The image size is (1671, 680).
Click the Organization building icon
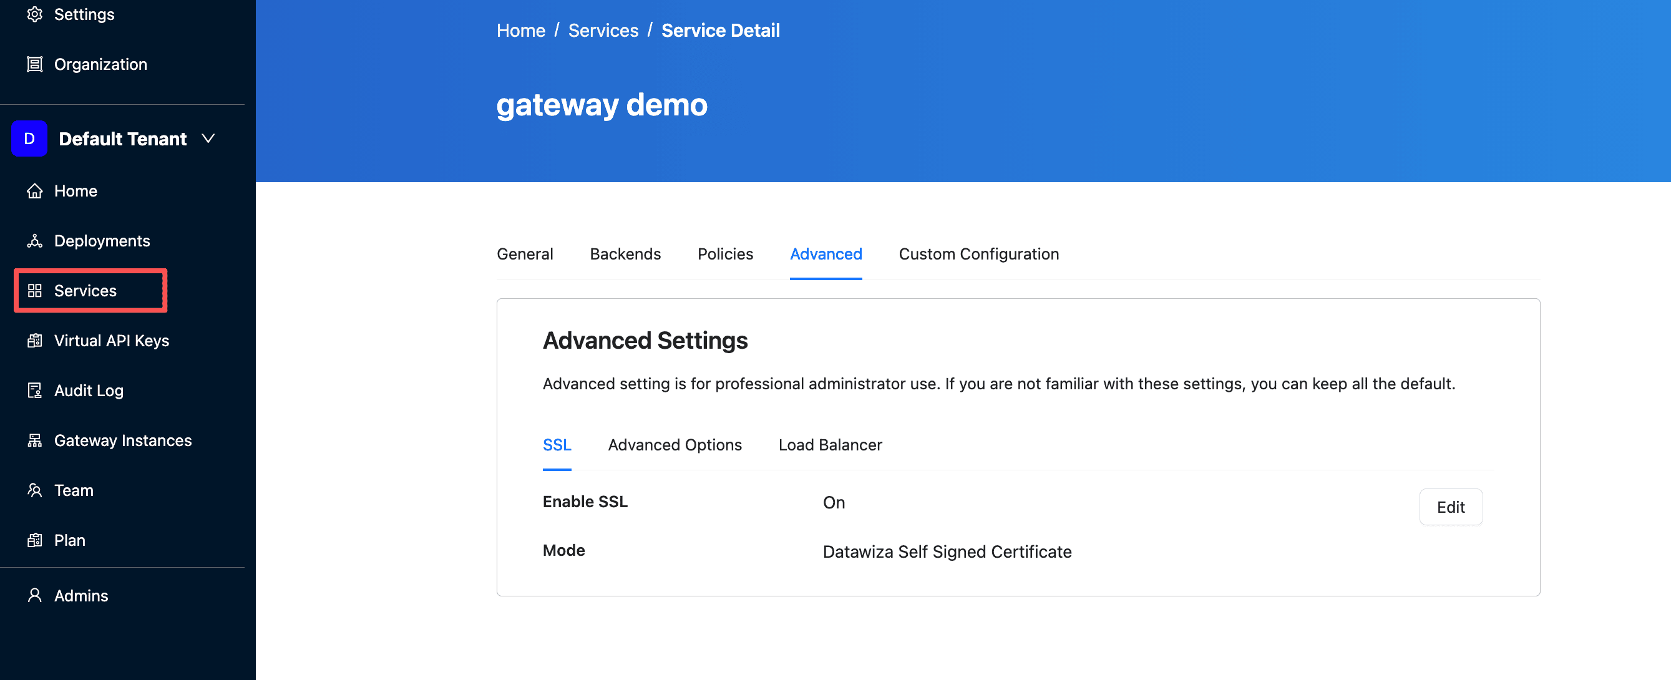click(34, 64)
